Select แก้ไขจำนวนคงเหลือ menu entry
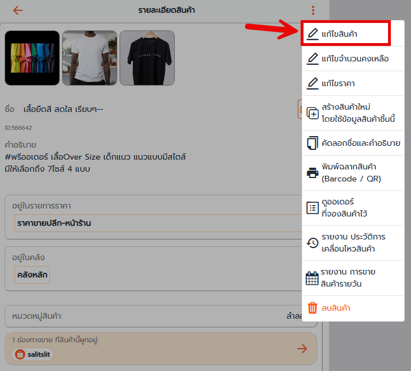The width and height of the screenshot is (411, 371). click(355, 59)
